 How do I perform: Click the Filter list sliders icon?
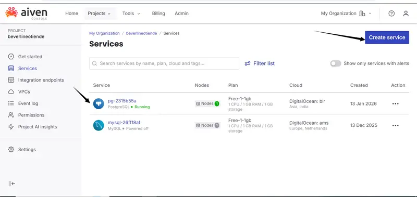pyautogui.click(x=248, y=63)
